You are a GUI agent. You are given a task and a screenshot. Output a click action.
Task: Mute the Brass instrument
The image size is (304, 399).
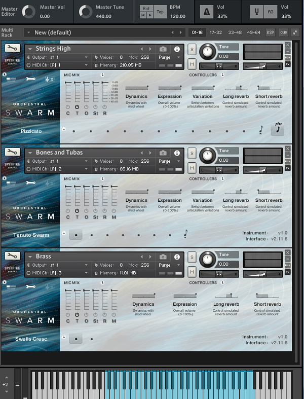tap(192, 272)
